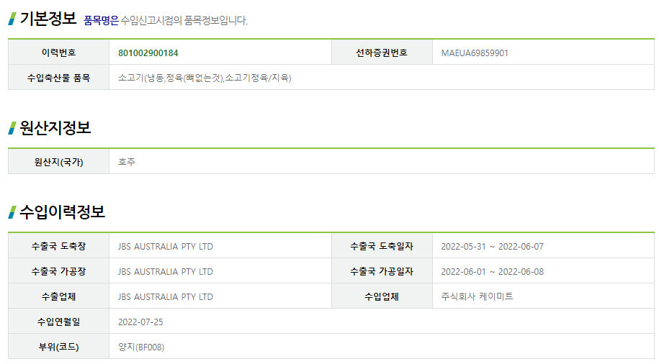Click the slash icon beside 원산지정보 heading

pos(12,128)
